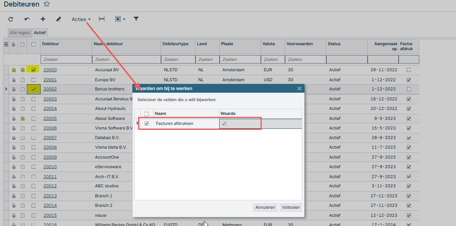Click the pencil edit icon
This screenshot has height=226, width=456.
(59, 19)
